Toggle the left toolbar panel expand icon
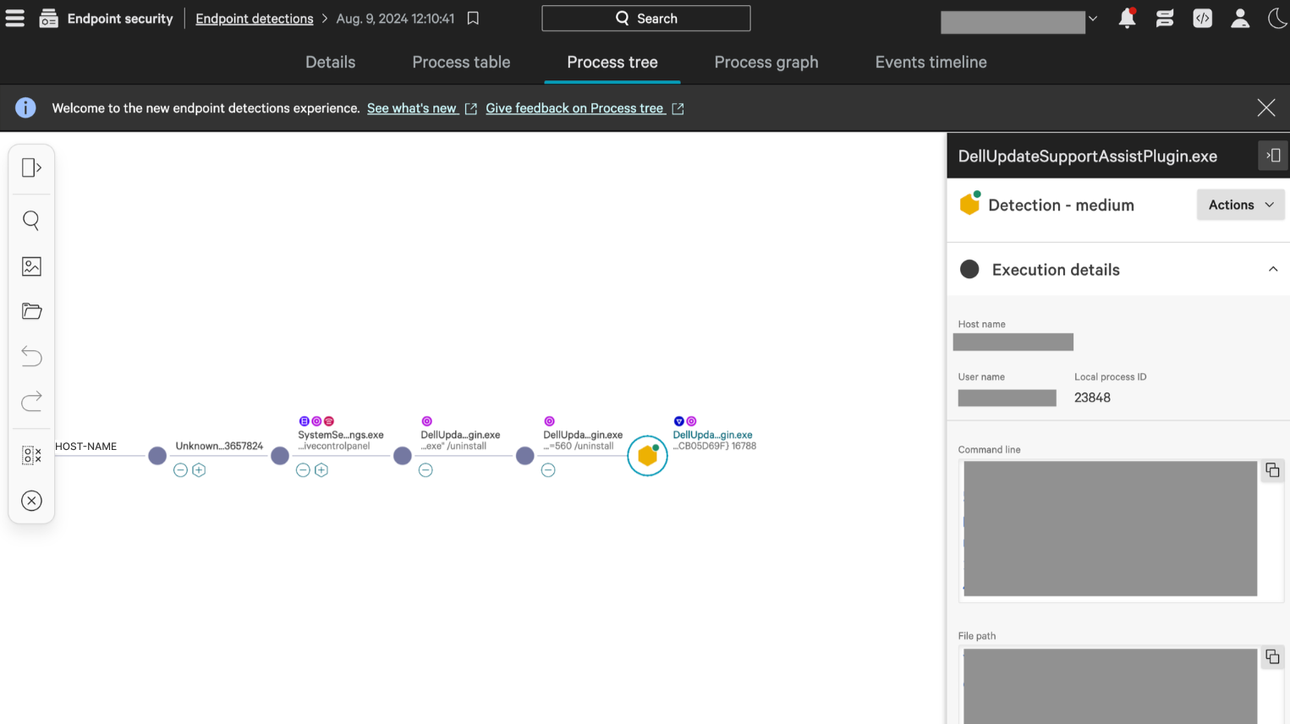The width and height of the screenshot is (1290, 724). click(x=31, y=167)
